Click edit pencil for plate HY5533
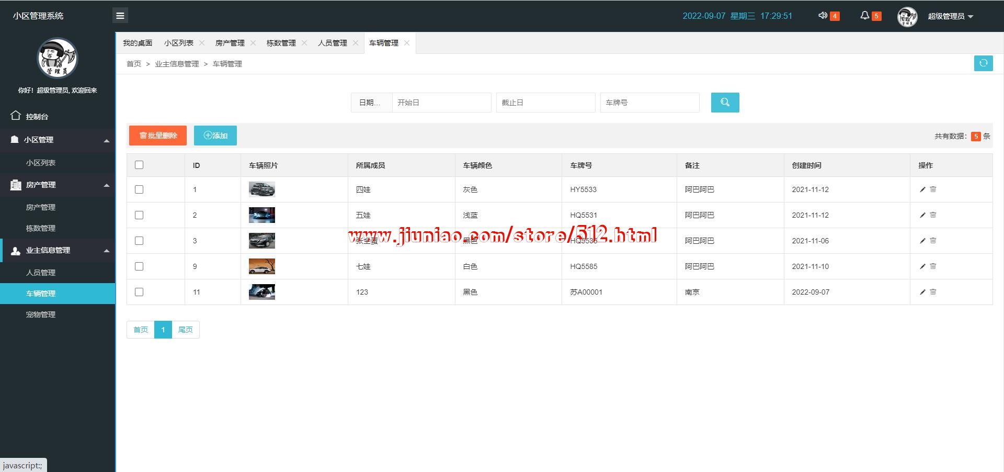This screenshot has width=1004, height=472. tap(922, 189)
